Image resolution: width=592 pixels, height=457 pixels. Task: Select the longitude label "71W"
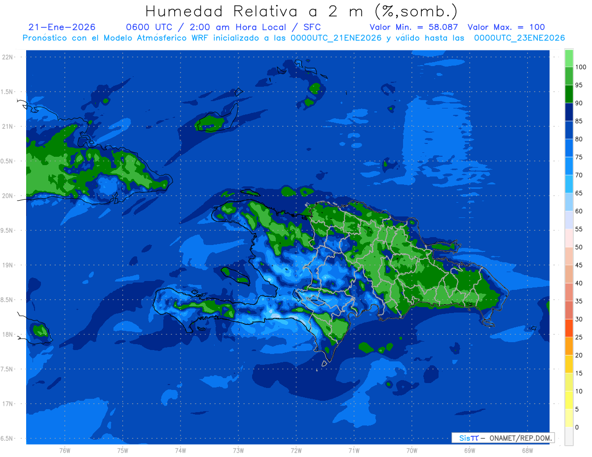click(354, 451)
